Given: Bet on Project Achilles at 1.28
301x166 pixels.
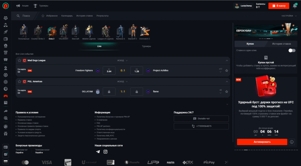Looking at the screenshot, I should pyautogui.click(x=137, y=71).
